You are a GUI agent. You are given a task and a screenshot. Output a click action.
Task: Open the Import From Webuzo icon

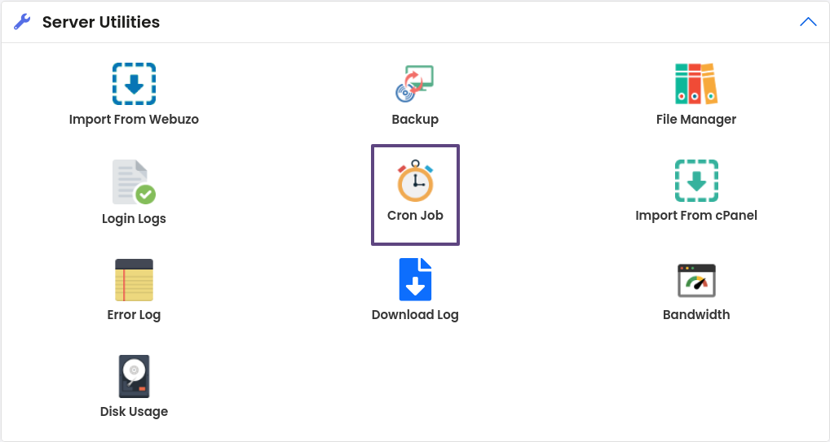click(x=134, y=84)
